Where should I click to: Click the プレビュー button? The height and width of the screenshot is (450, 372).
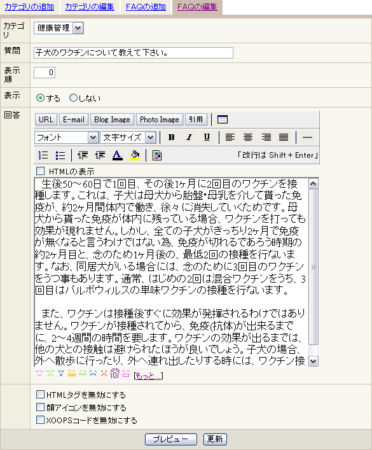point(171,439)
